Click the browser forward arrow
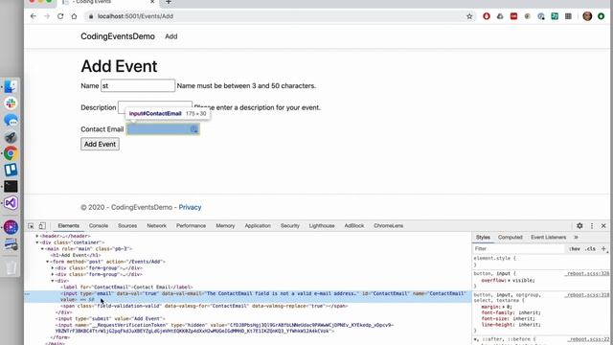The image size is (613, 345). click(x=47, y=16)
